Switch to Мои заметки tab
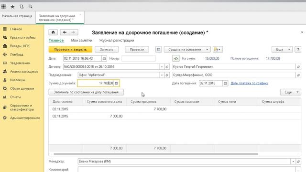Screen dimensions: 306x172 [x=82, y=40]
